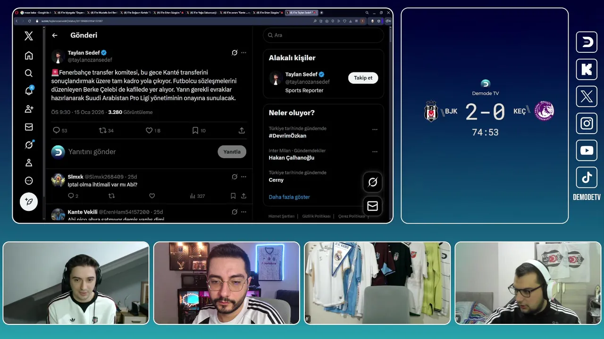Click Takip et to follow Taylan Sedef
The height and width of the screenshot is (339, 604).
pyautogui.click(x=363, y=78)
